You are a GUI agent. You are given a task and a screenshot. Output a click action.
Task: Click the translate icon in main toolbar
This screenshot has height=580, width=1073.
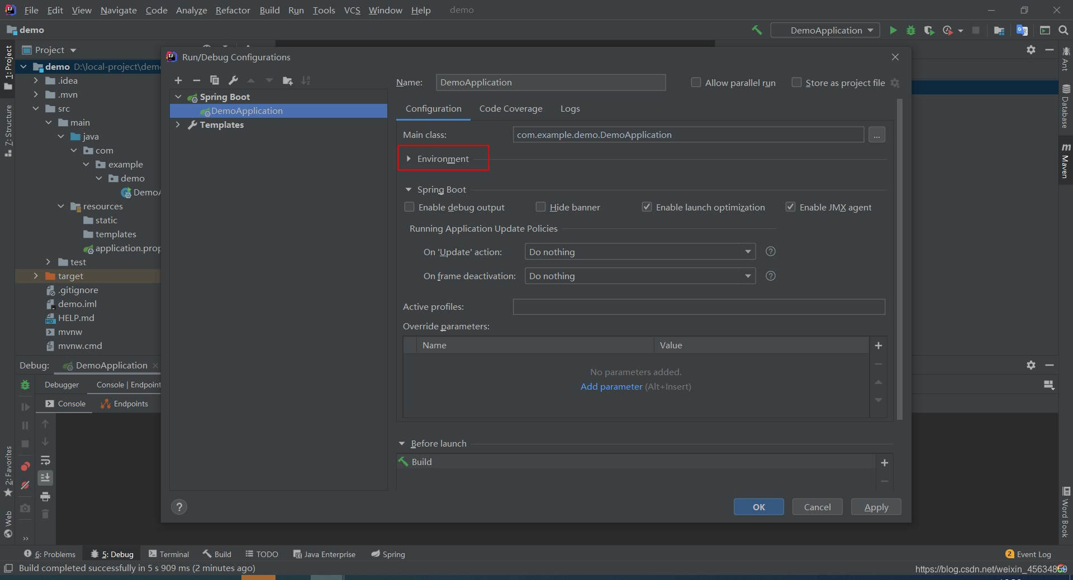tap(1022, 30)
